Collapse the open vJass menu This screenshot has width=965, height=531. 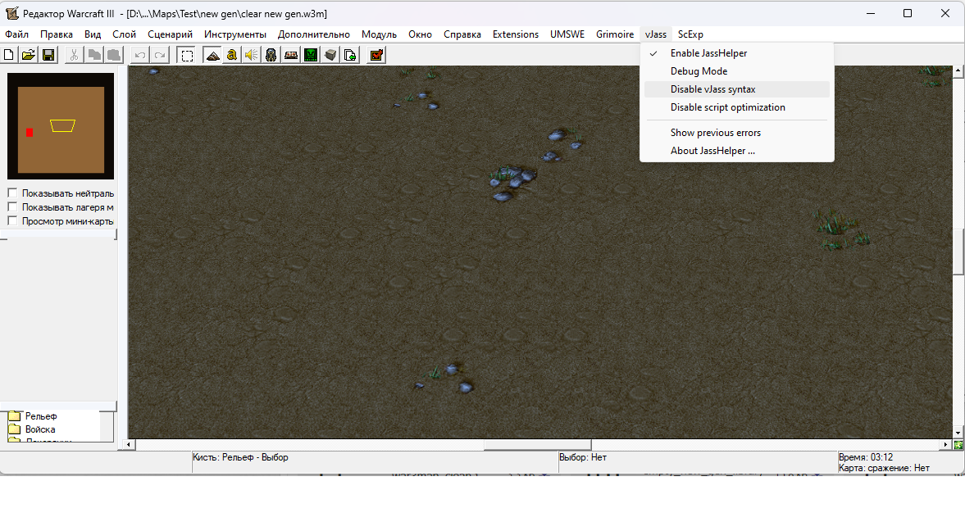tap(655, 34)
